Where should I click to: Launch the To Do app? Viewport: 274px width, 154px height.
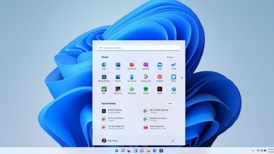pyautogui.click(x=174, y=66)
